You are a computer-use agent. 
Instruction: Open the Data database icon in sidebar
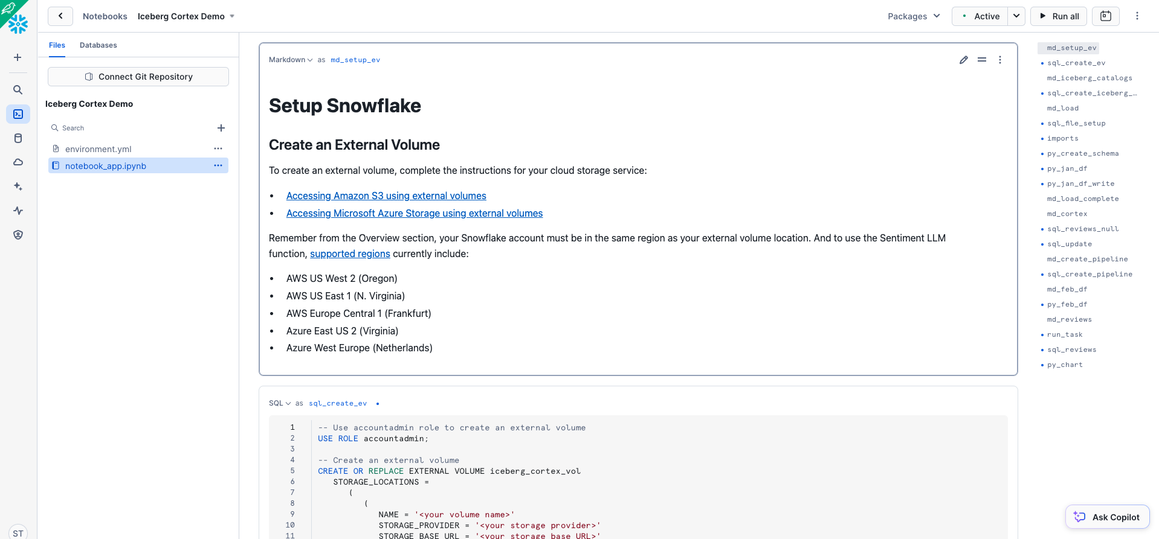18,138
